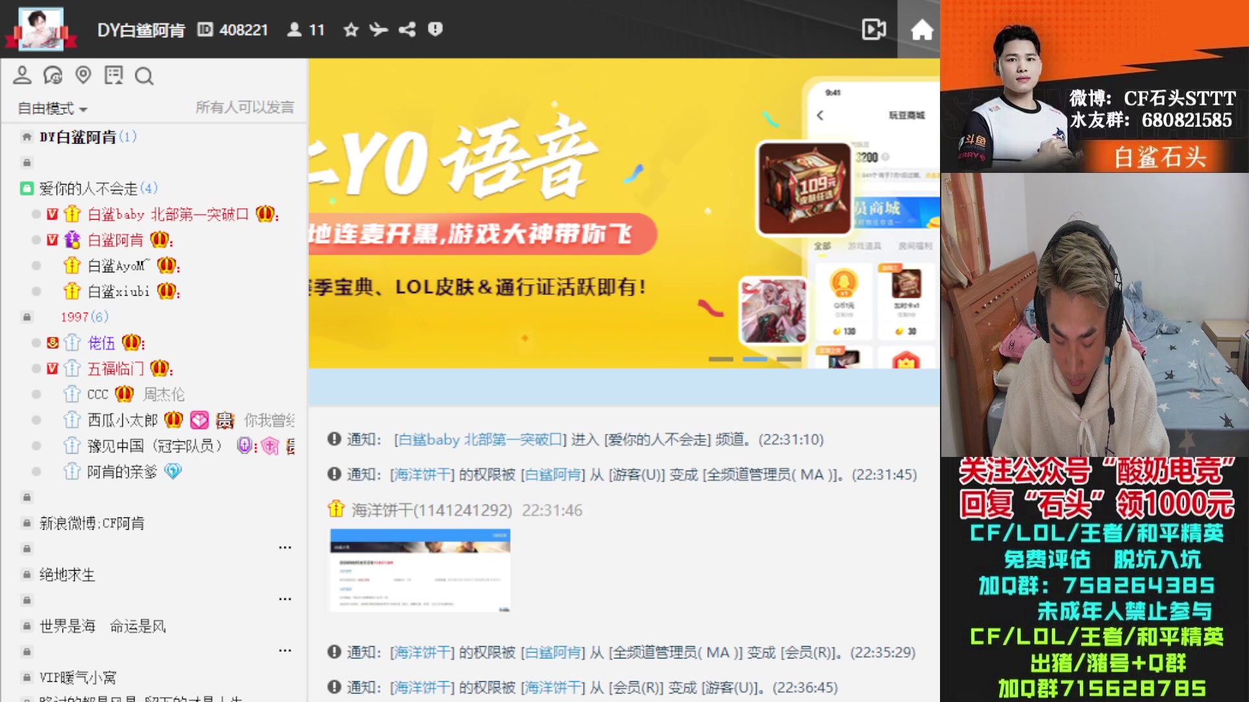The height and width of the screenshot is (702, 1249).
Task: Expand the ellipsis row above 世界是海
Action: [285, 599]
